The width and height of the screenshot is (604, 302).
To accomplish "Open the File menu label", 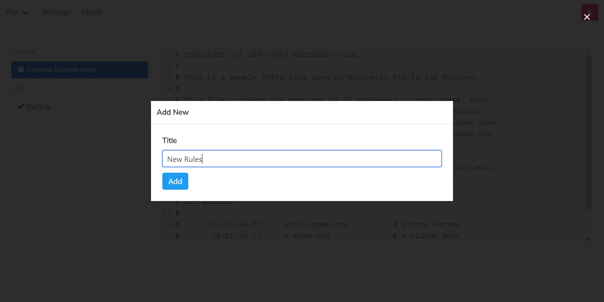I will [11, 12].
